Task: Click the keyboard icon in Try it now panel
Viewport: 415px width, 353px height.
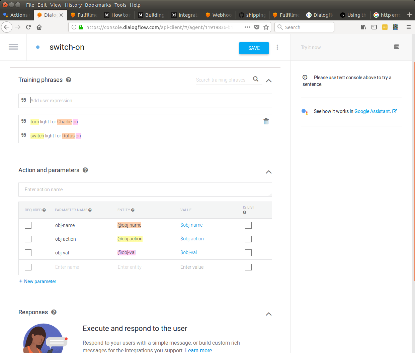Action: tap(396, 47)
